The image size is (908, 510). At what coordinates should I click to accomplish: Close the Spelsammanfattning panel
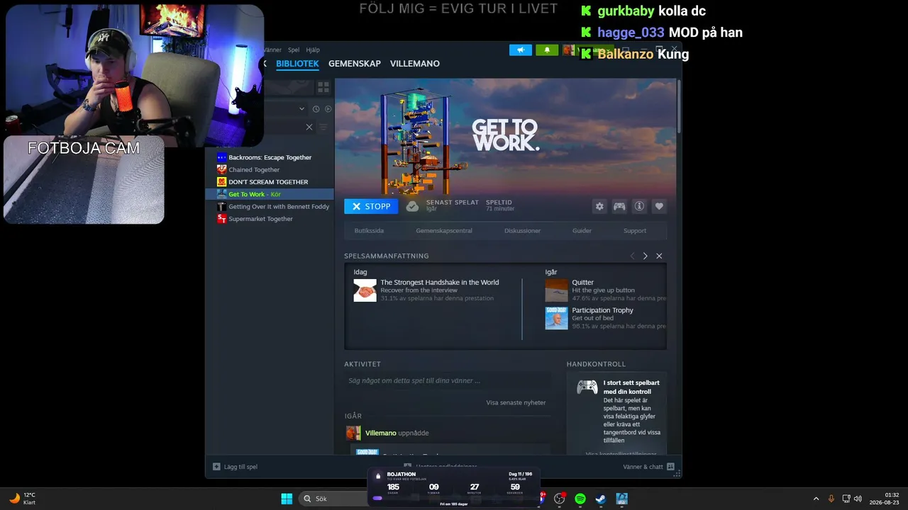pos(659,256)
